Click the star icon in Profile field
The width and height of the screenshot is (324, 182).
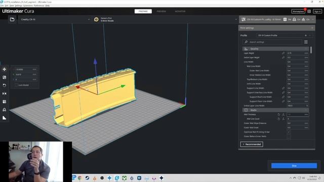coord(306,35)
